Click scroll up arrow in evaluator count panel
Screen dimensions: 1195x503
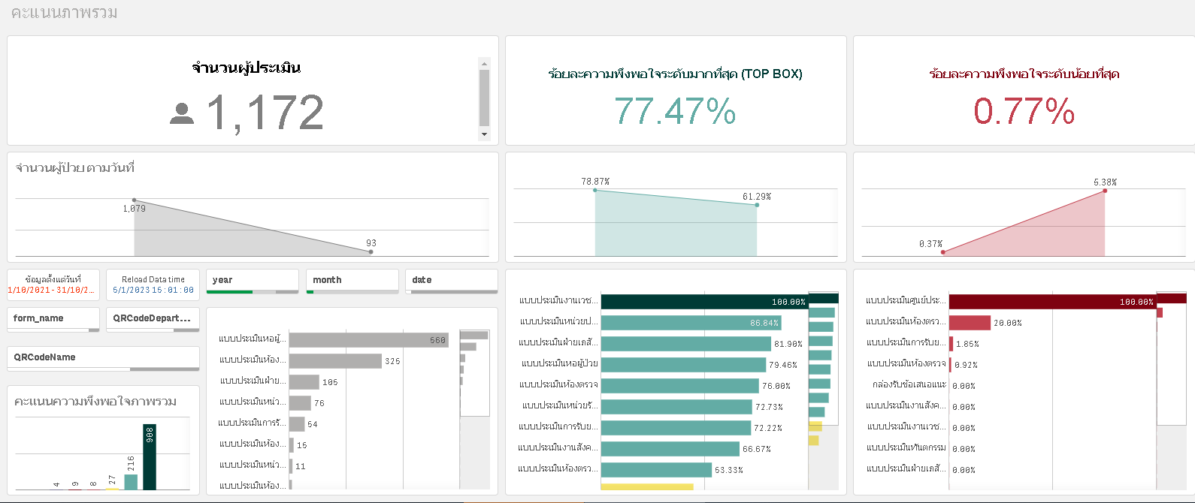click(x=484, y=64)
